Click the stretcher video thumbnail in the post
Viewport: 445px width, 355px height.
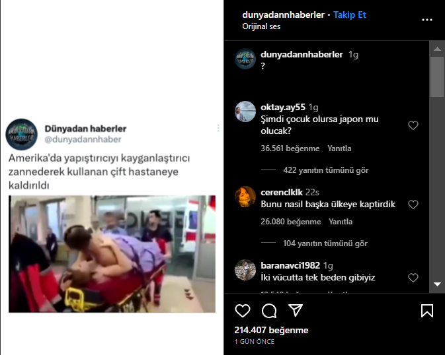[112, 254]
